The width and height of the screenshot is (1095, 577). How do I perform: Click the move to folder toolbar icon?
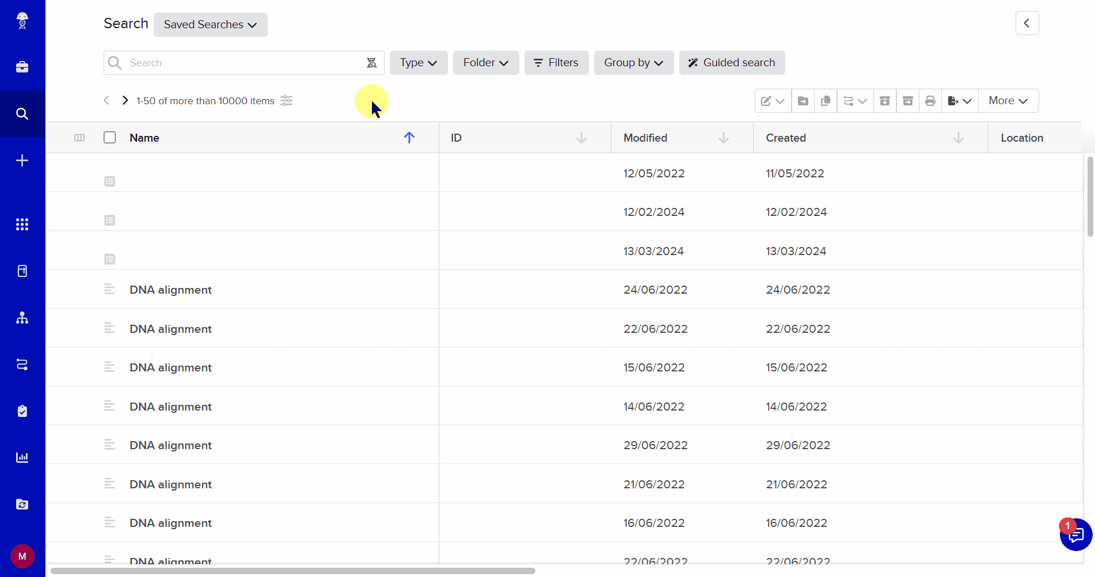[x=803, y=101]
